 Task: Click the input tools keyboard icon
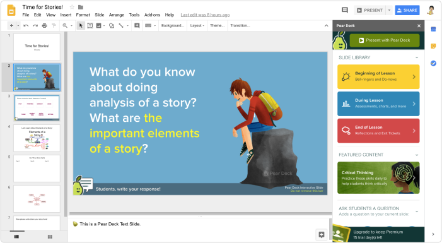point(148,26)
